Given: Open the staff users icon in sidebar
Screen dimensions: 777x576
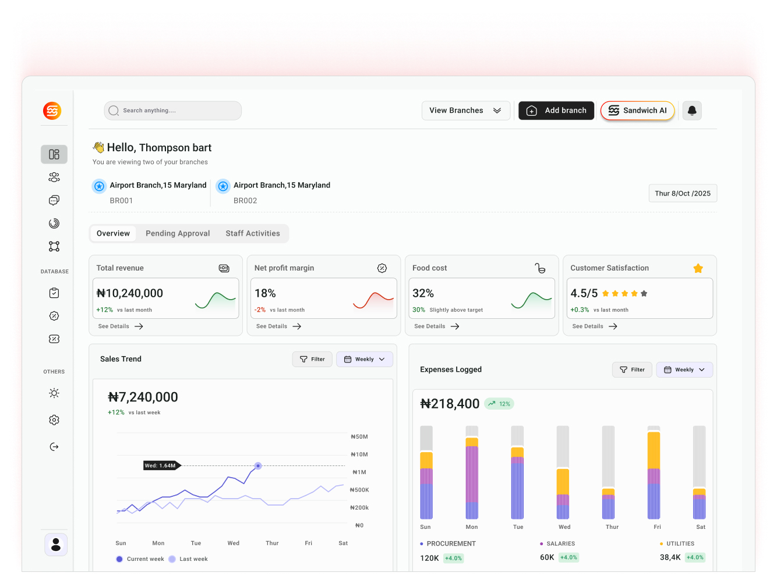Looking at the screenshot, I should pyautogui.click(x=54, y=177).
